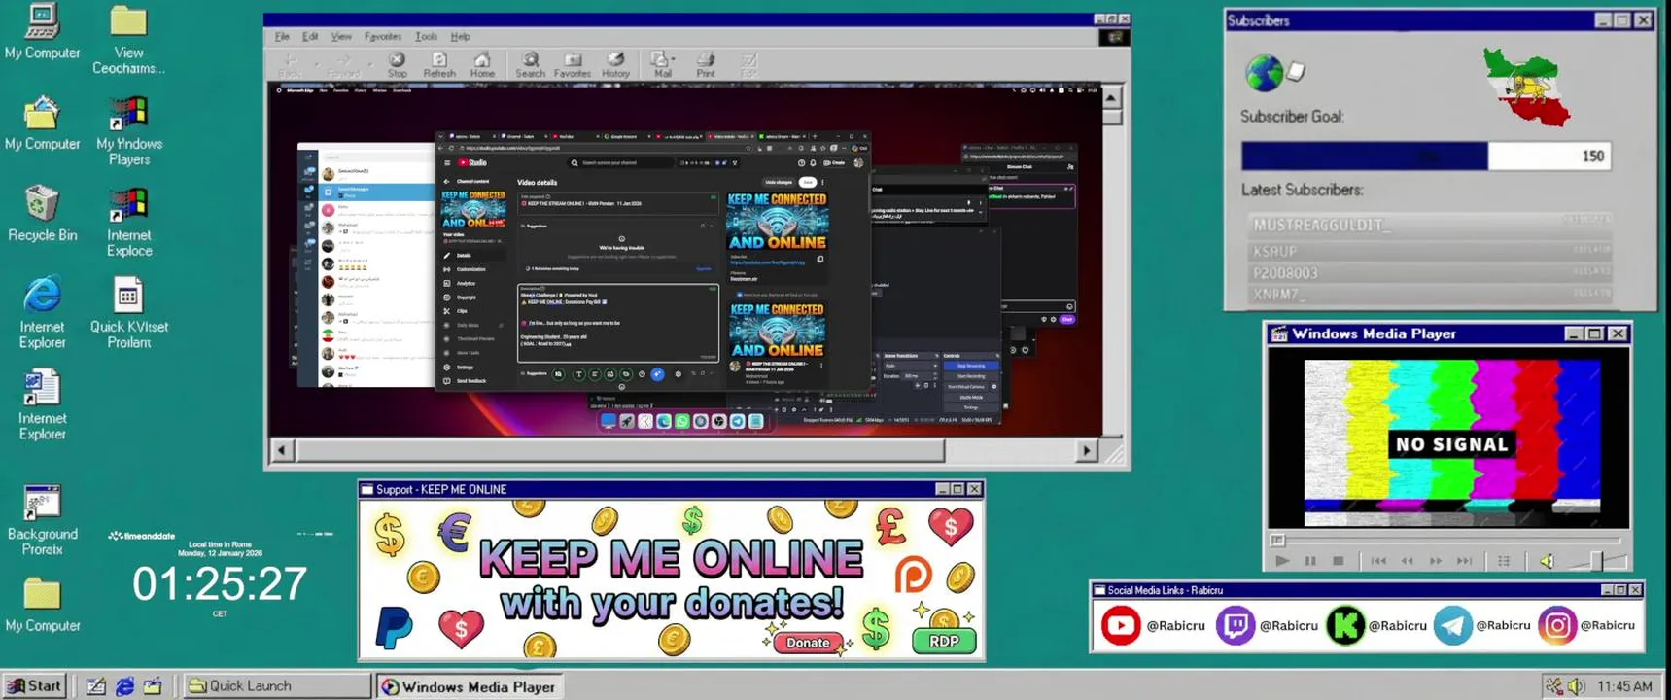Open the Internet Exploce desktop icon
This screenshot has height=700, width=1671.
[x=129, y=223]
